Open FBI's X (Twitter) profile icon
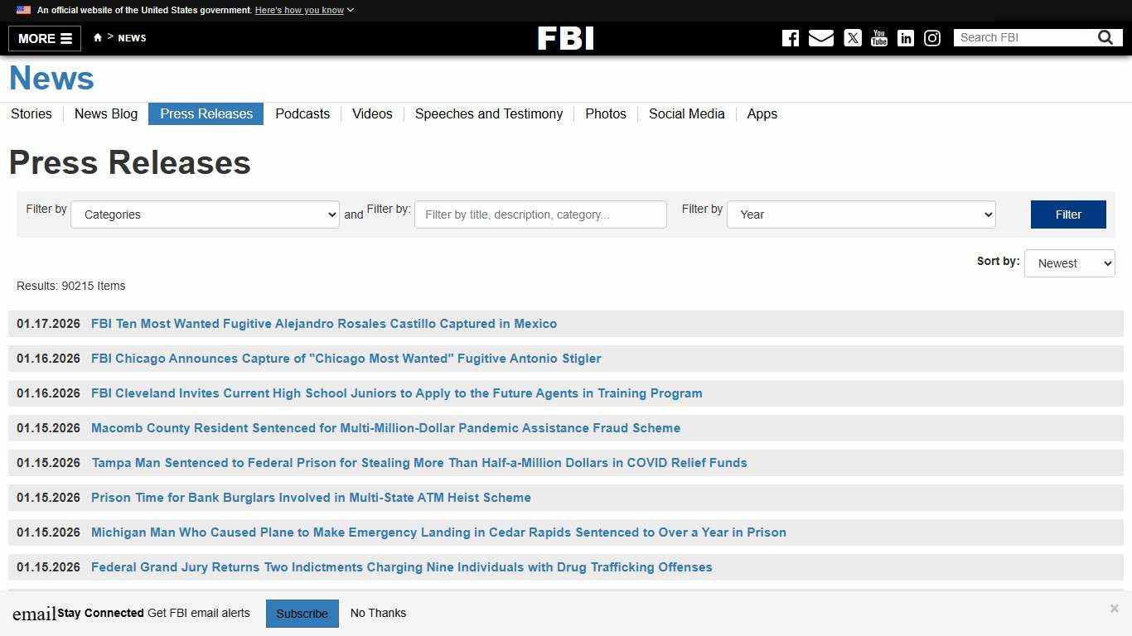Viewport: 1132px width, 636px height. 853,38
